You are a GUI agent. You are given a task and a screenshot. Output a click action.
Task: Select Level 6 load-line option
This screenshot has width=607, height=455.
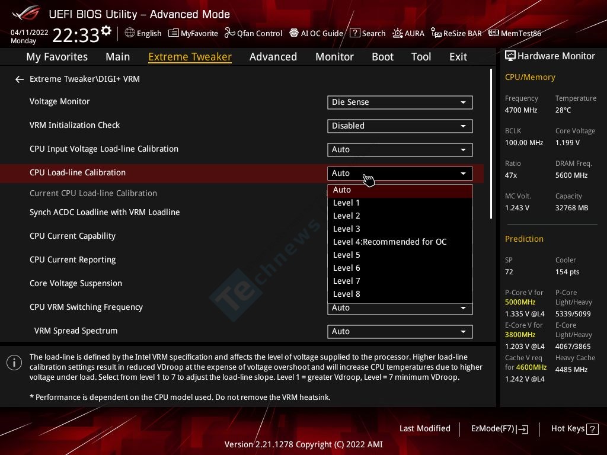point(400,268)
